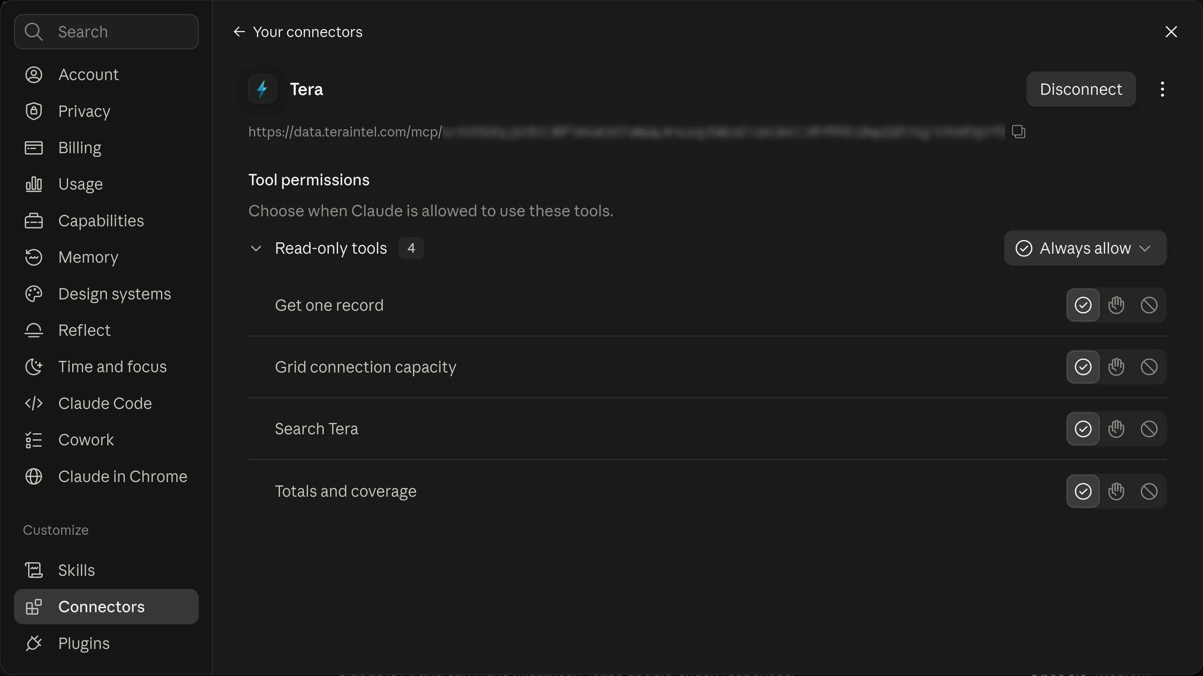
Task: Set Grid connection capacity to always allow
Action: click(1083, 367)
